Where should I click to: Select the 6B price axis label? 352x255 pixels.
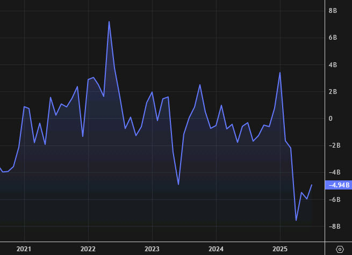click(x=333, y=38)
